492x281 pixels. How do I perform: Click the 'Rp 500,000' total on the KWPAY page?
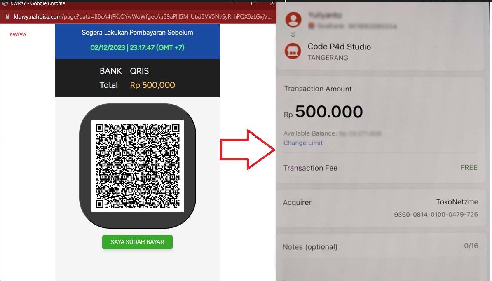152,85
